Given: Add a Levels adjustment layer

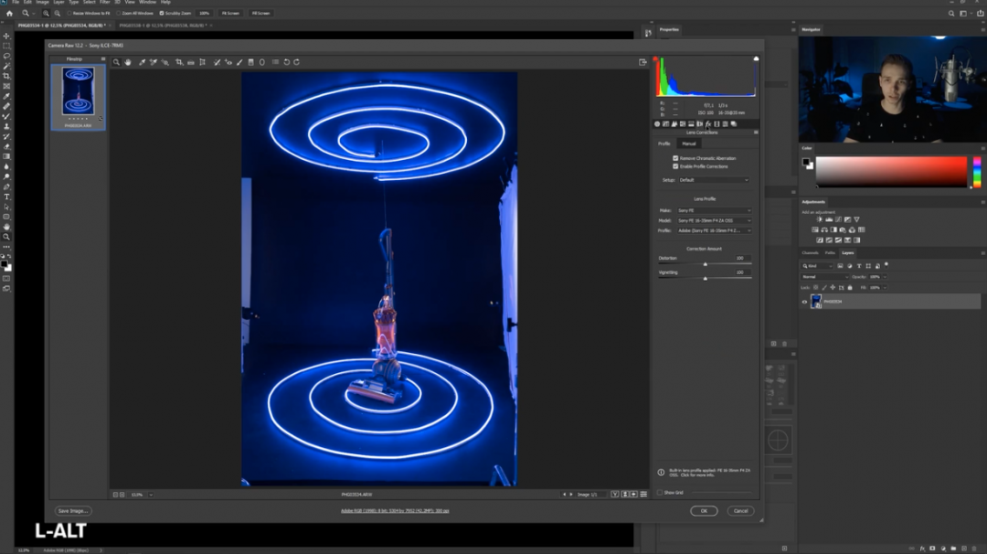Looking at the screenshot, I should [x=829, y=219].
